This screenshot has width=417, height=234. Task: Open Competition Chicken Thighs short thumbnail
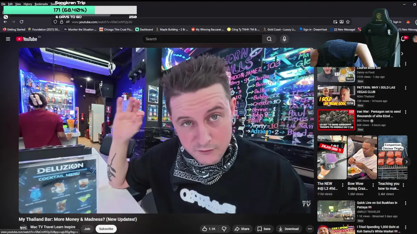pos(393,157)
